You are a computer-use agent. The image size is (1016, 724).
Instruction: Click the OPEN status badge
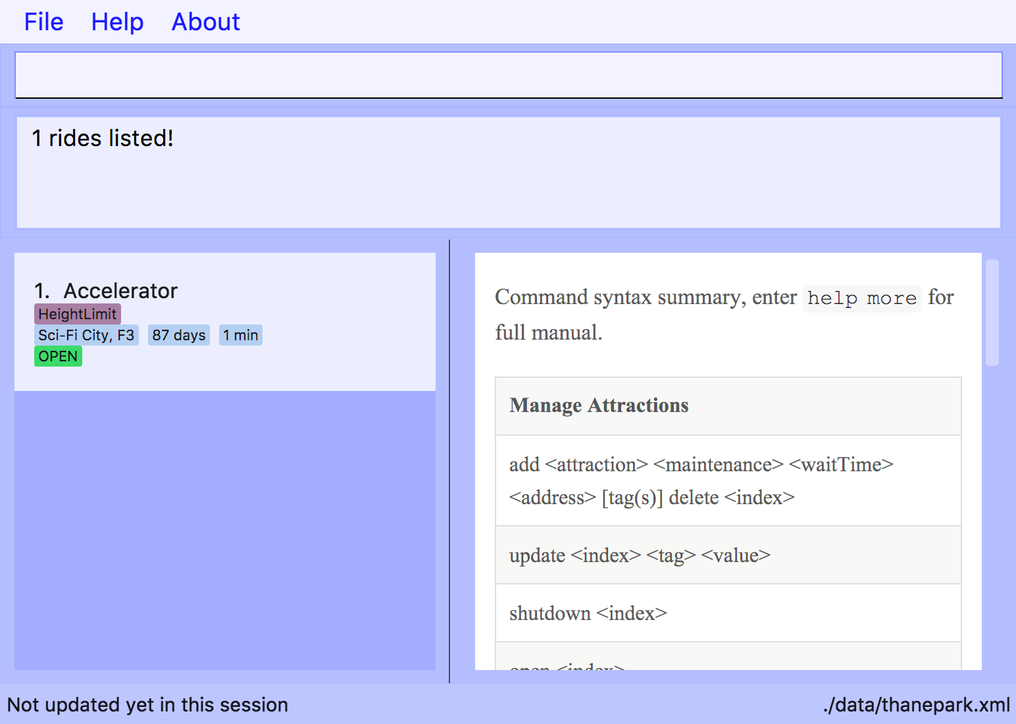point(58,356)
